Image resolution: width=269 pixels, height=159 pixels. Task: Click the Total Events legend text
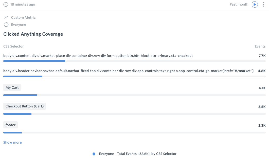138,154
